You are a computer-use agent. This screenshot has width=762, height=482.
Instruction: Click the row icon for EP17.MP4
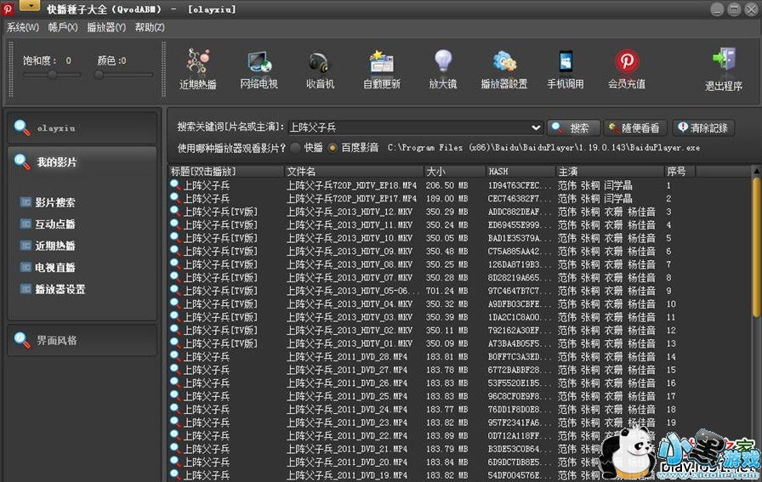point(175,198)
